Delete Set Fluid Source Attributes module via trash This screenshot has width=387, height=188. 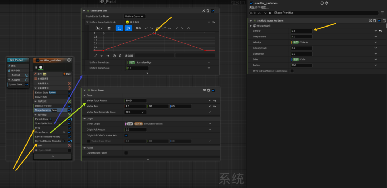[x=375, y=21]
